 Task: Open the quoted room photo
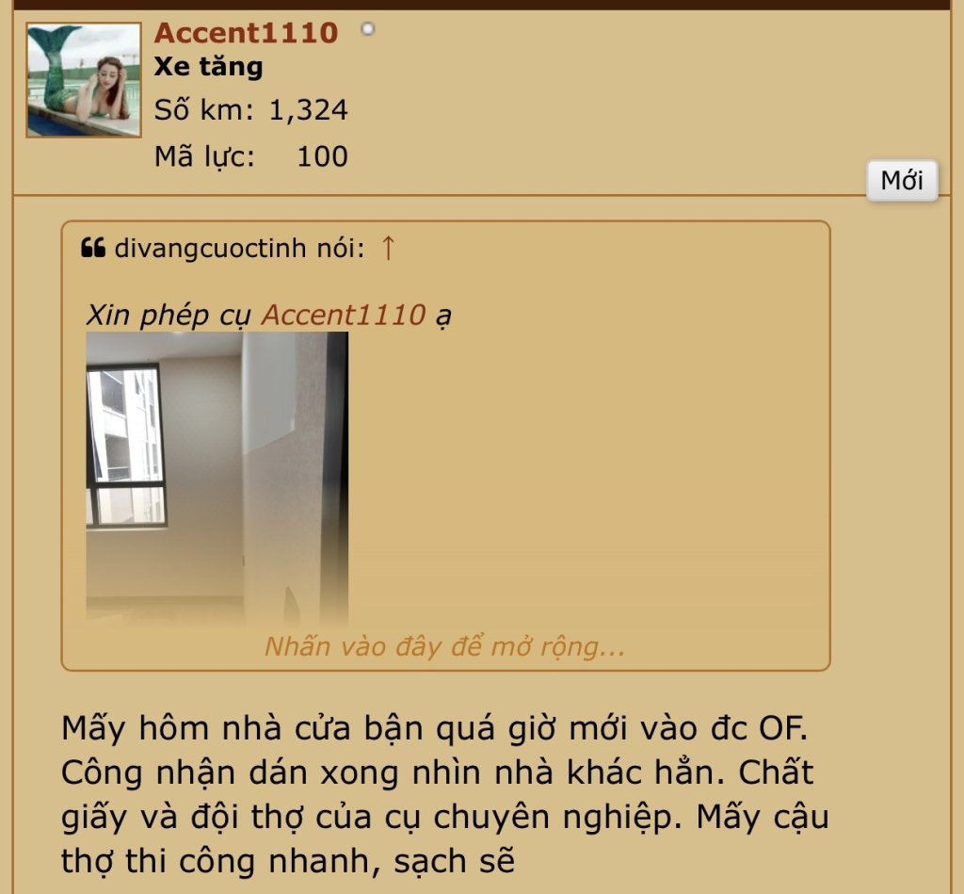click(x=217, y=479)
